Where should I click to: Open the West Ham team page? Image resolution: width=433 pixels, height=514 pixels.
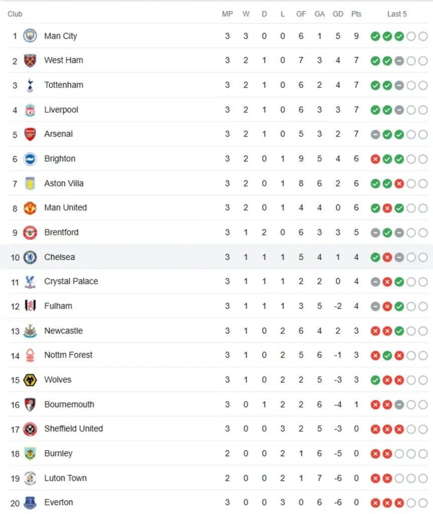pos(64,60)
